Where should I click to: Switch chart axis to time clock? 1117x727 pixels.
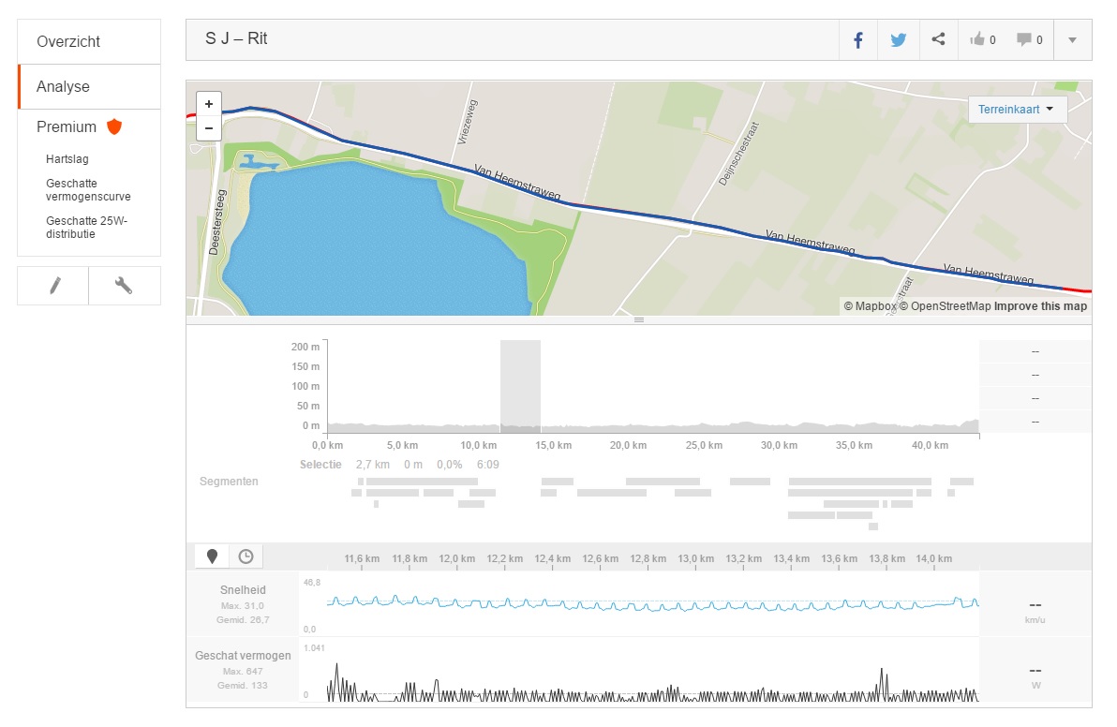(246, 556)
